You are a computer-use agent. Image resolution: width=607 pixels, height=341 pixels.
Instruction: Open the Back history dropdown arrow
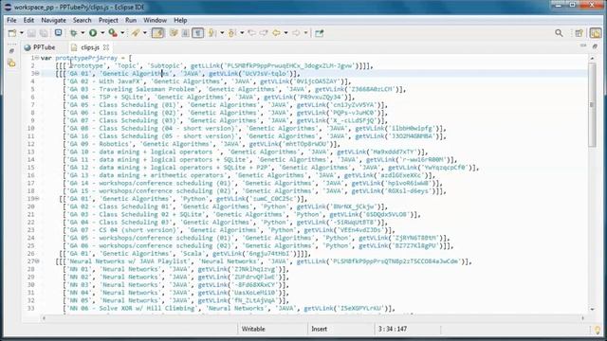pyautogui.click(x=285, y=33)
